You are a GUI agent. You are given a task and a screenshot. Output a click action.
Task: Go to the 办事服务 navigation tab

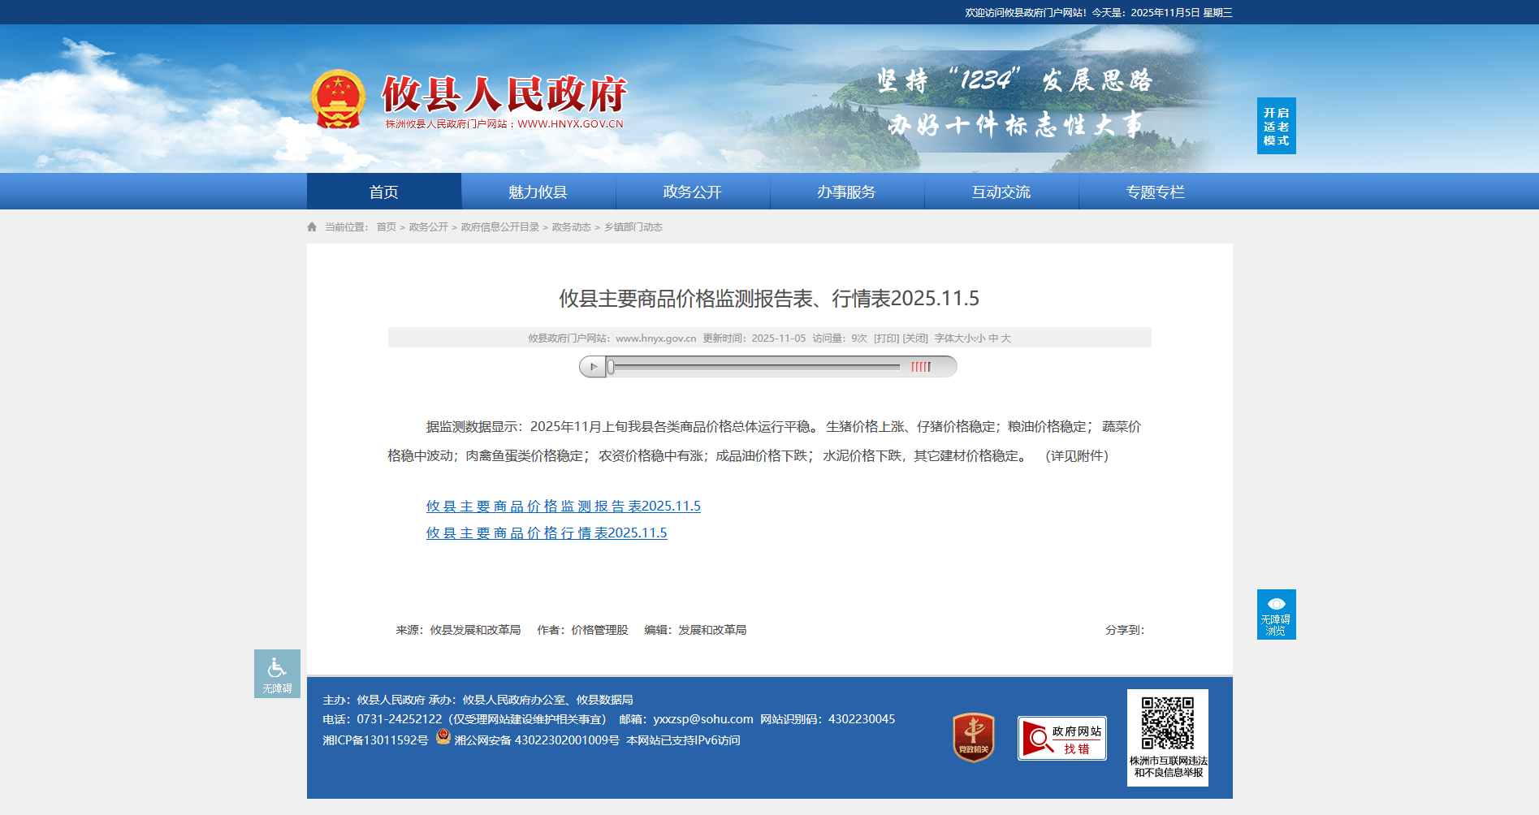846,192
